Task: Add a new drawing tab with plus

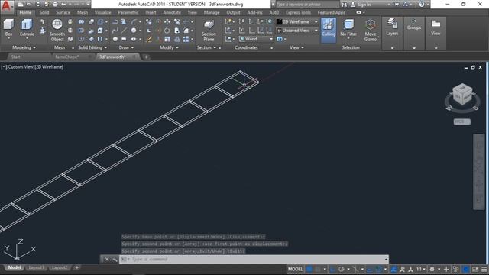Action: coord(146,57)
